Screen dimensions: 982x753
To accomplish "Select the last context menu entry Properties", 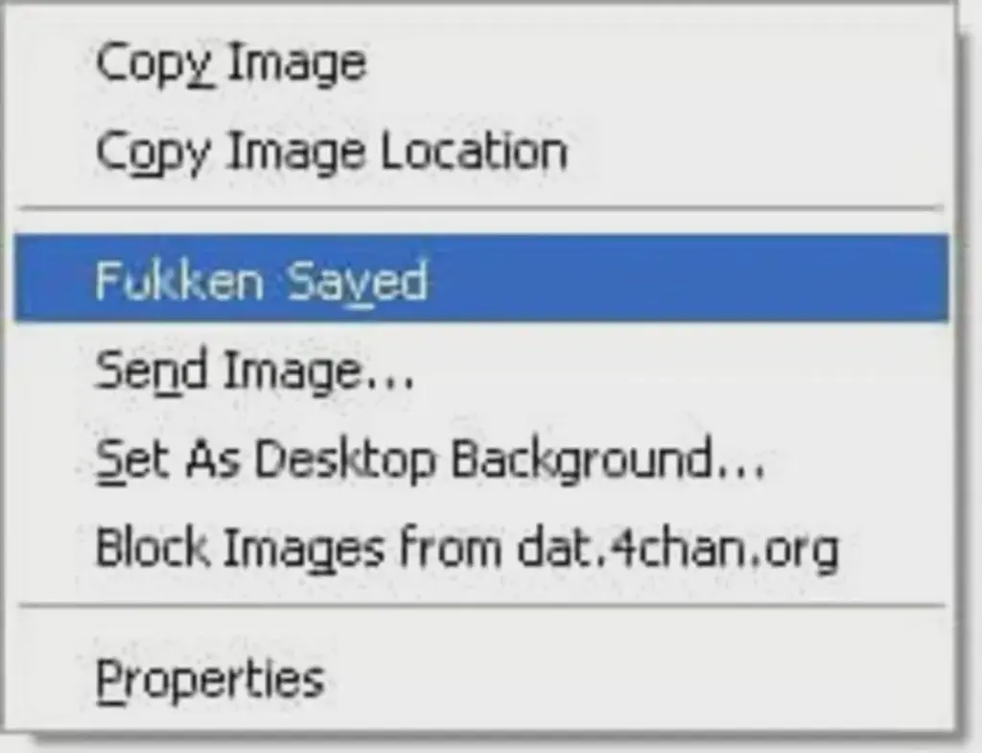I will 481,680.
